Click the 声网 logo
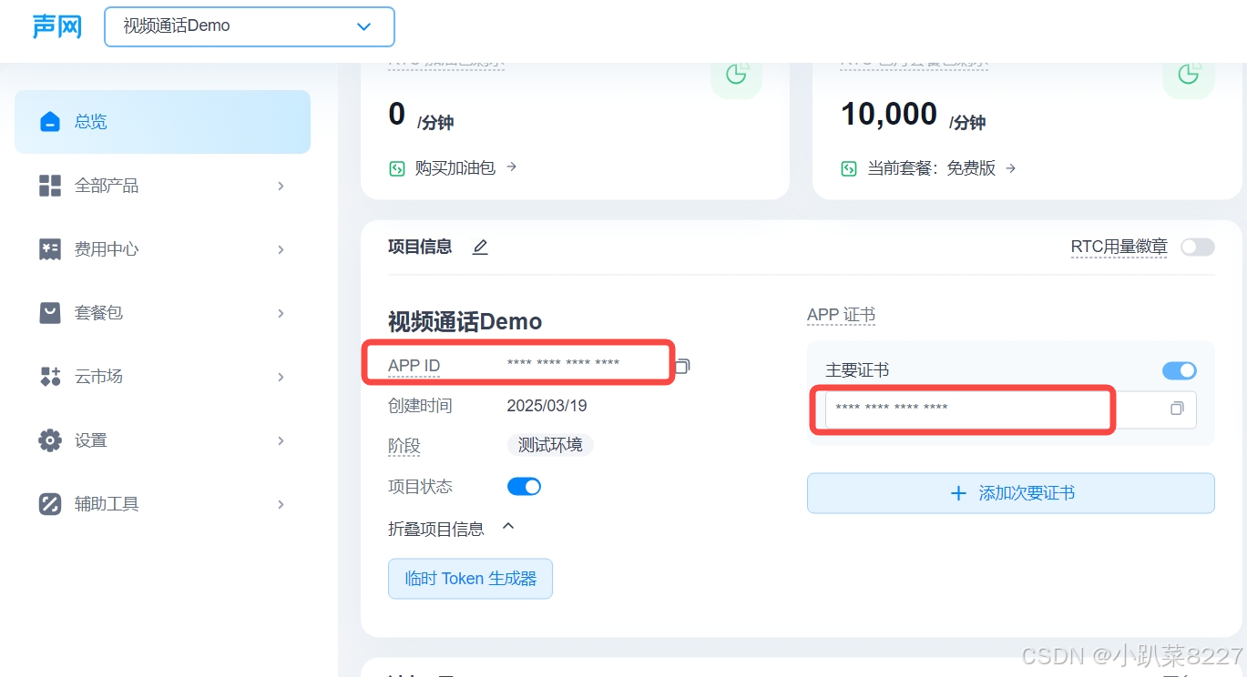This screenshot has height=677, width=1247. click(x=57, y=26)
